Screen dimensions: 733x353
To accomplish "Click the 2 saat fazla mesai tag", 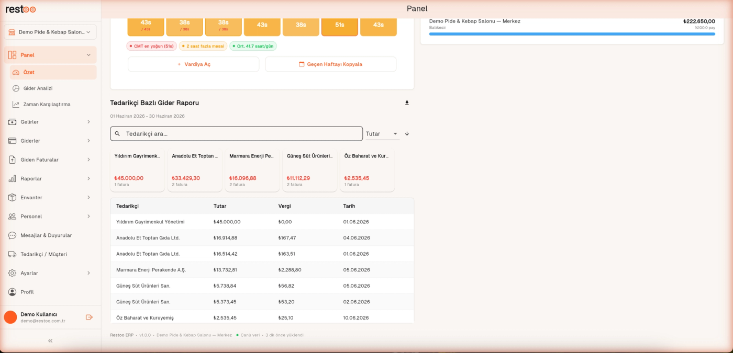I will coord(203,46).
